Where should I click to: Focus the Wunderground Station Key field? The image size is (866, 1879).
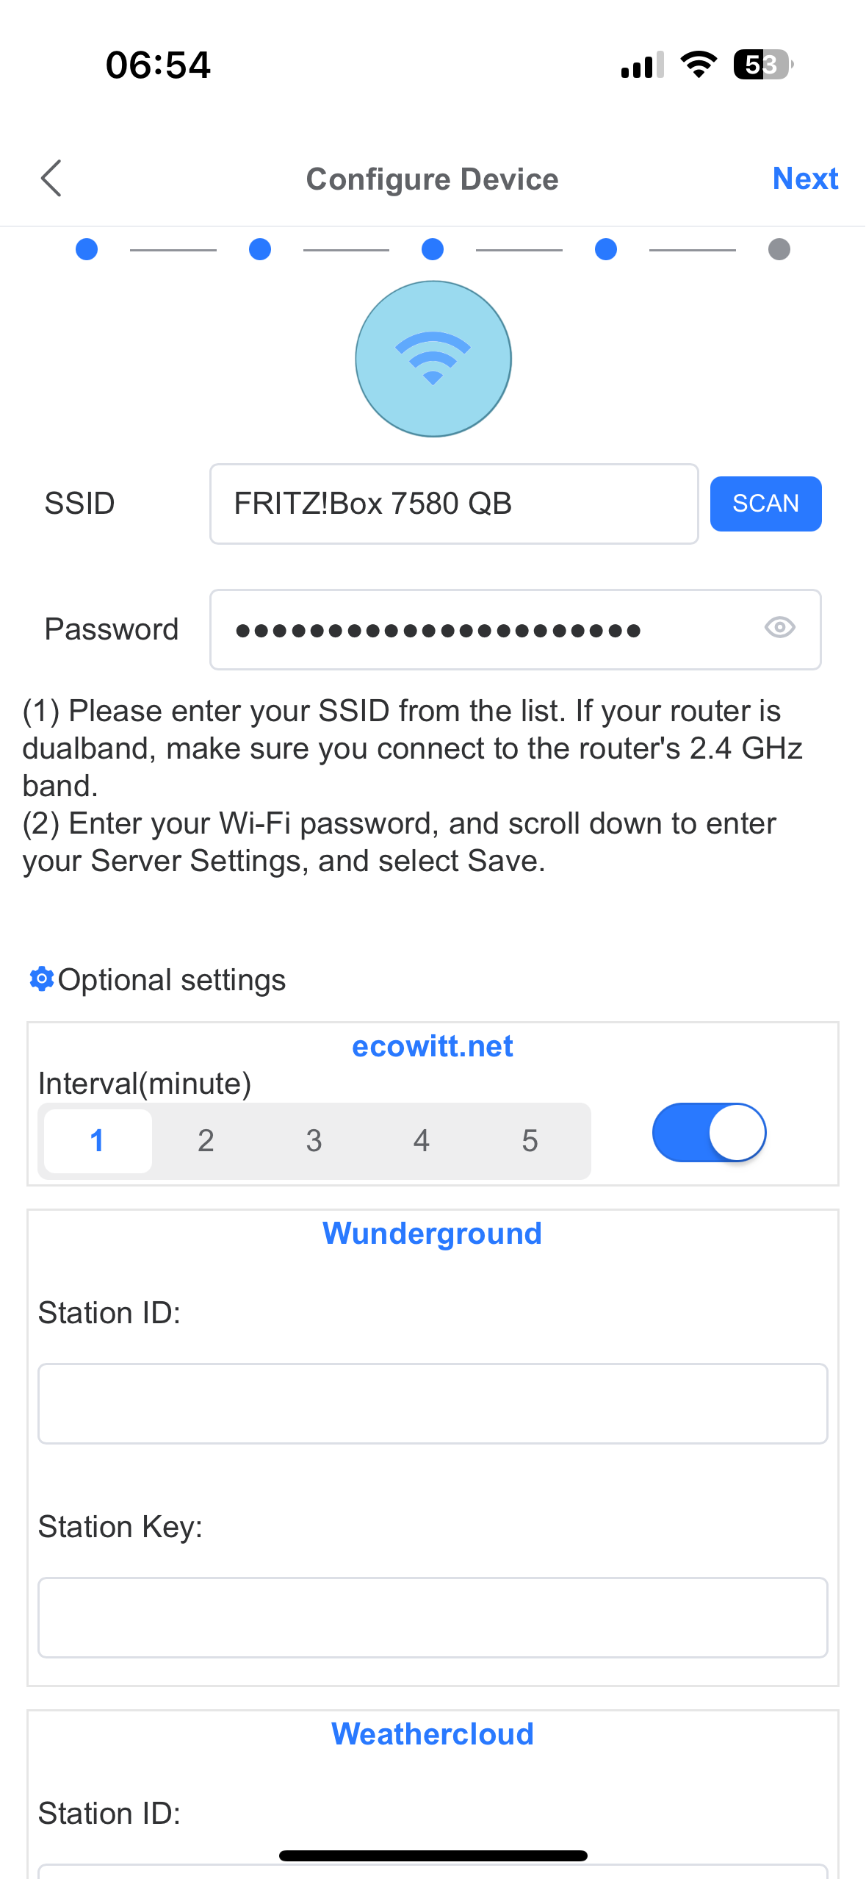pos(433,1617)
